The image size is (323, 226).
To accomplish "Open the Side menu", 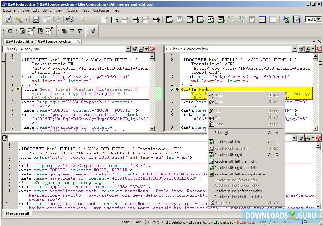I will tap(26, 10).
